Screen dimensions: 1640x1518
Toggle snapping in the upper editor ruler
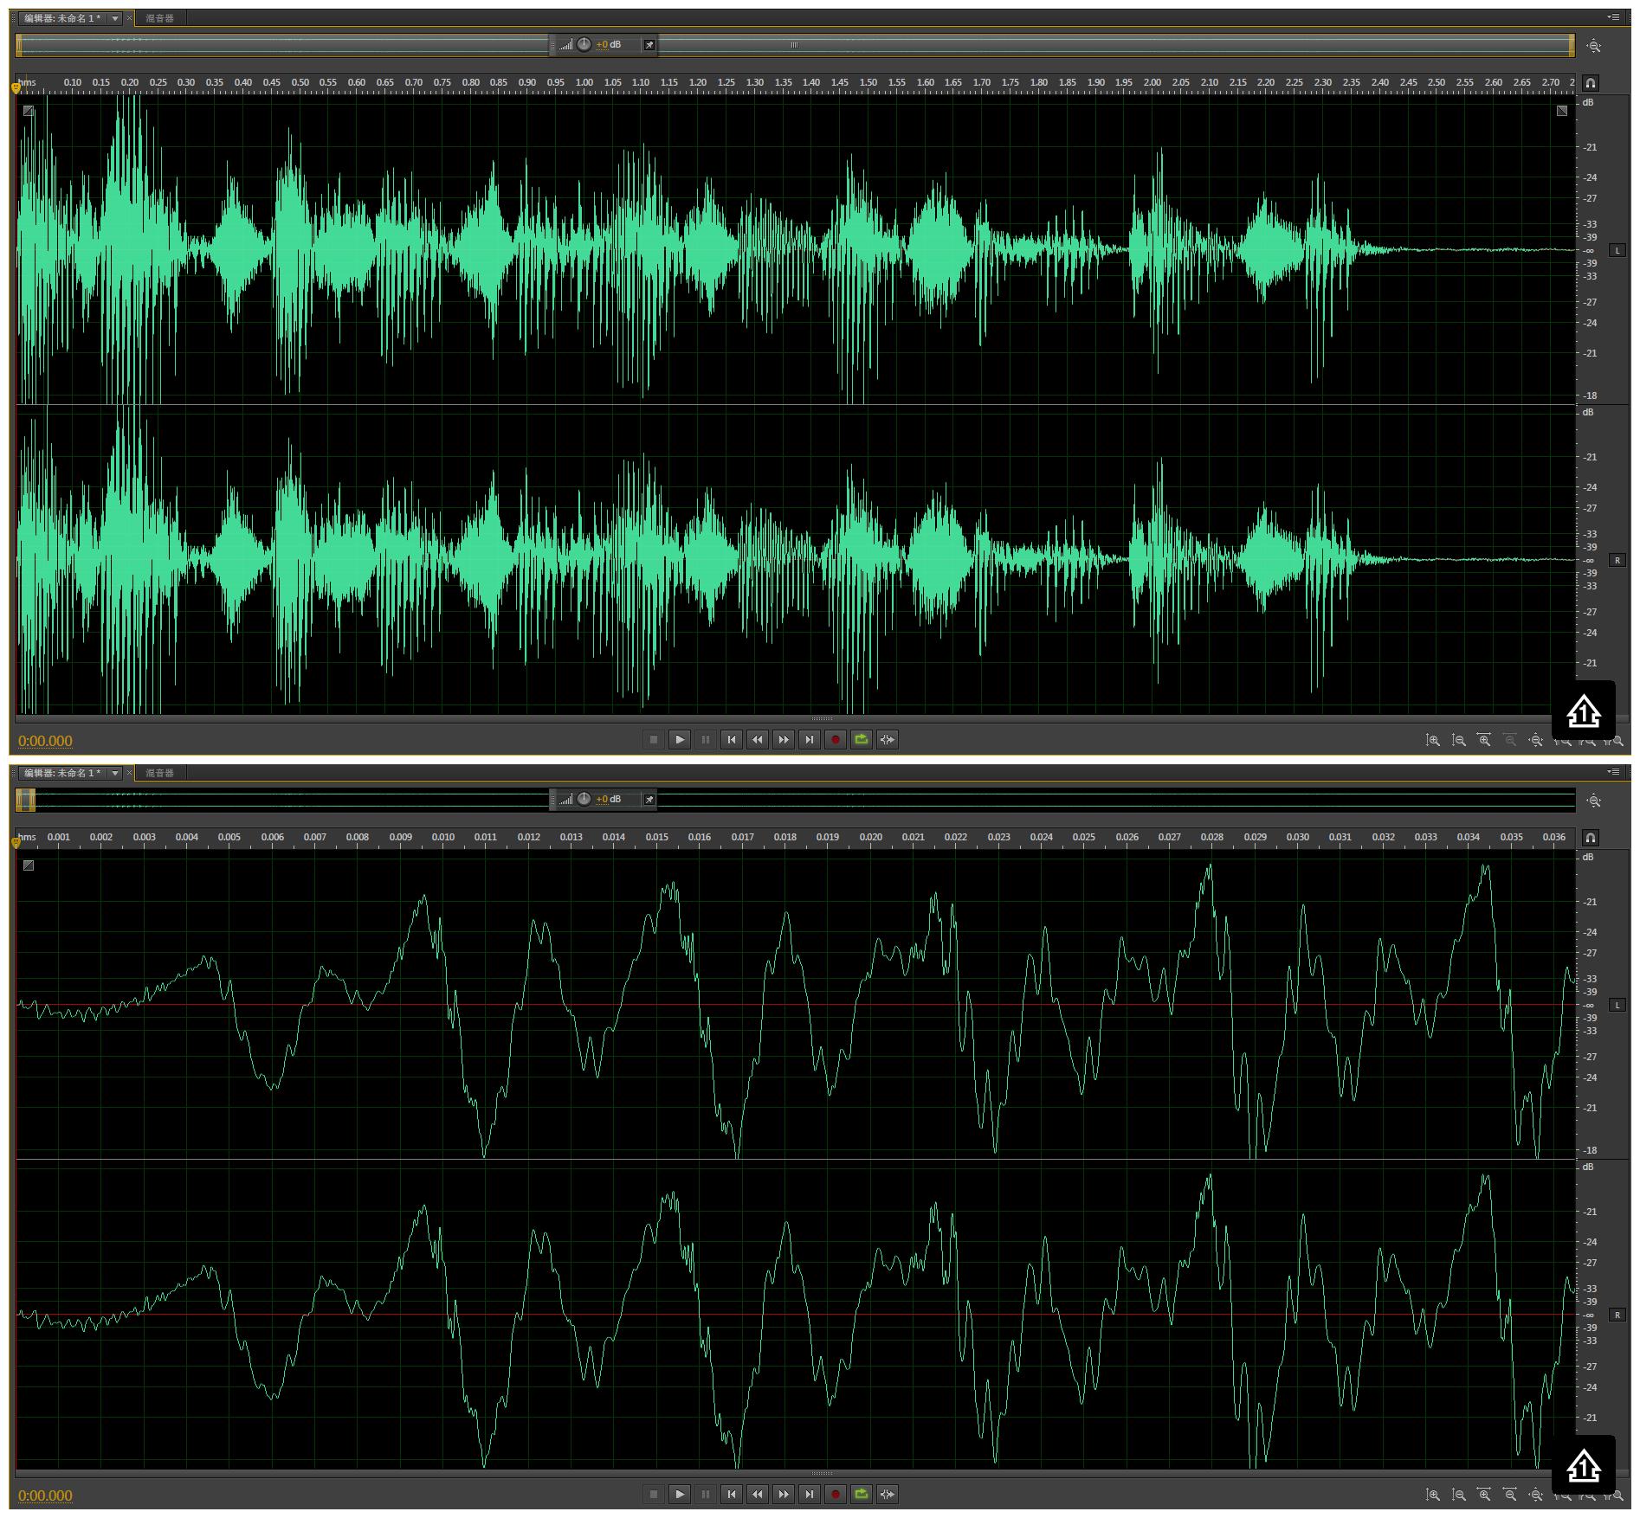pyautogui.click(x=1591, y=83)
